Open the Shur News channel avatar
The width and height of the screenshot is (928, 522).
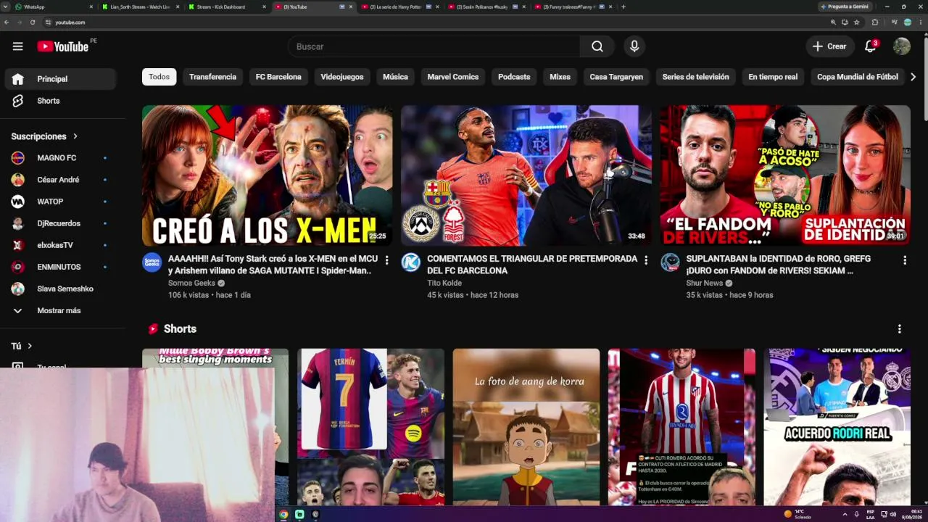(x=670, y=262)
